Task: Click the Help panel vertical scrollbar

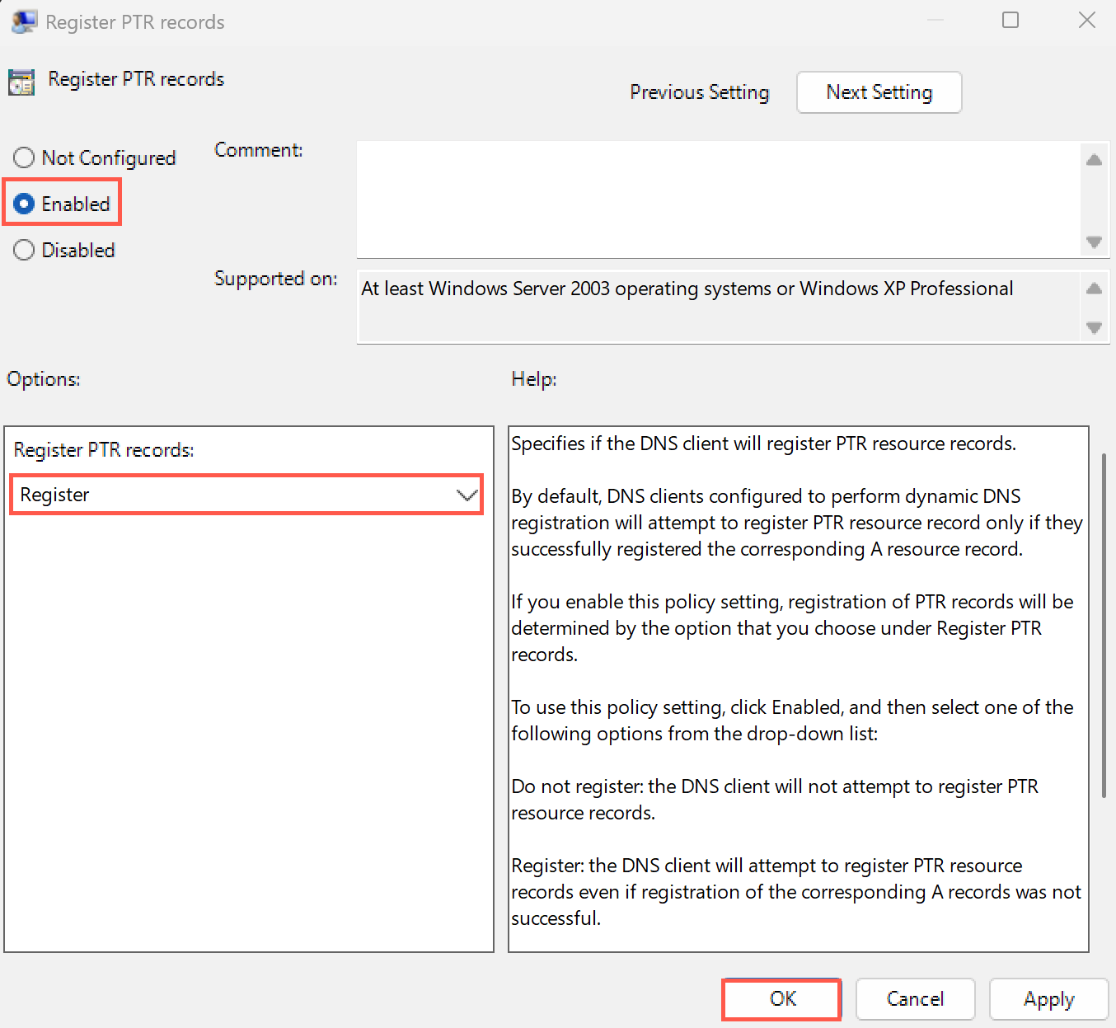Action: (1104, 625)
